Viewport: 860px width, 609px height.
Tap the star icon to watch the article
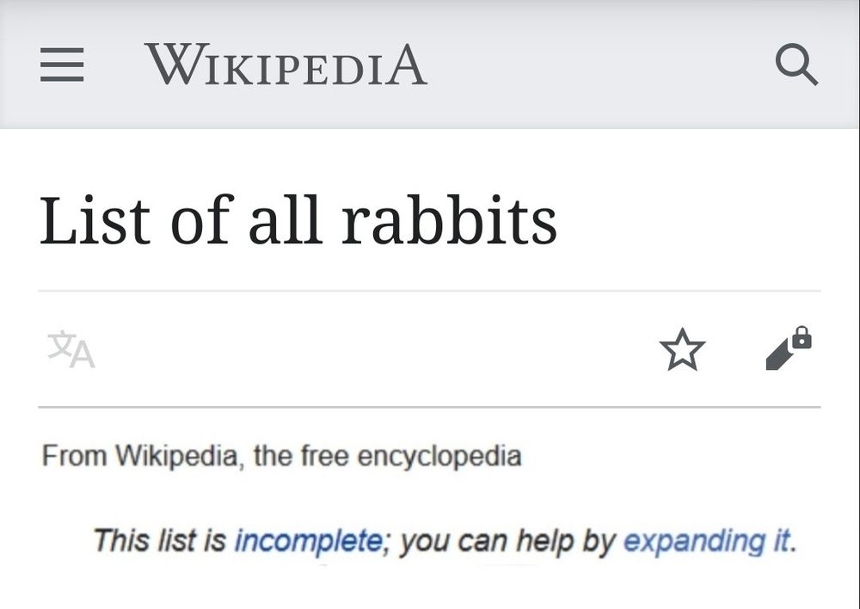pos(682,349)
